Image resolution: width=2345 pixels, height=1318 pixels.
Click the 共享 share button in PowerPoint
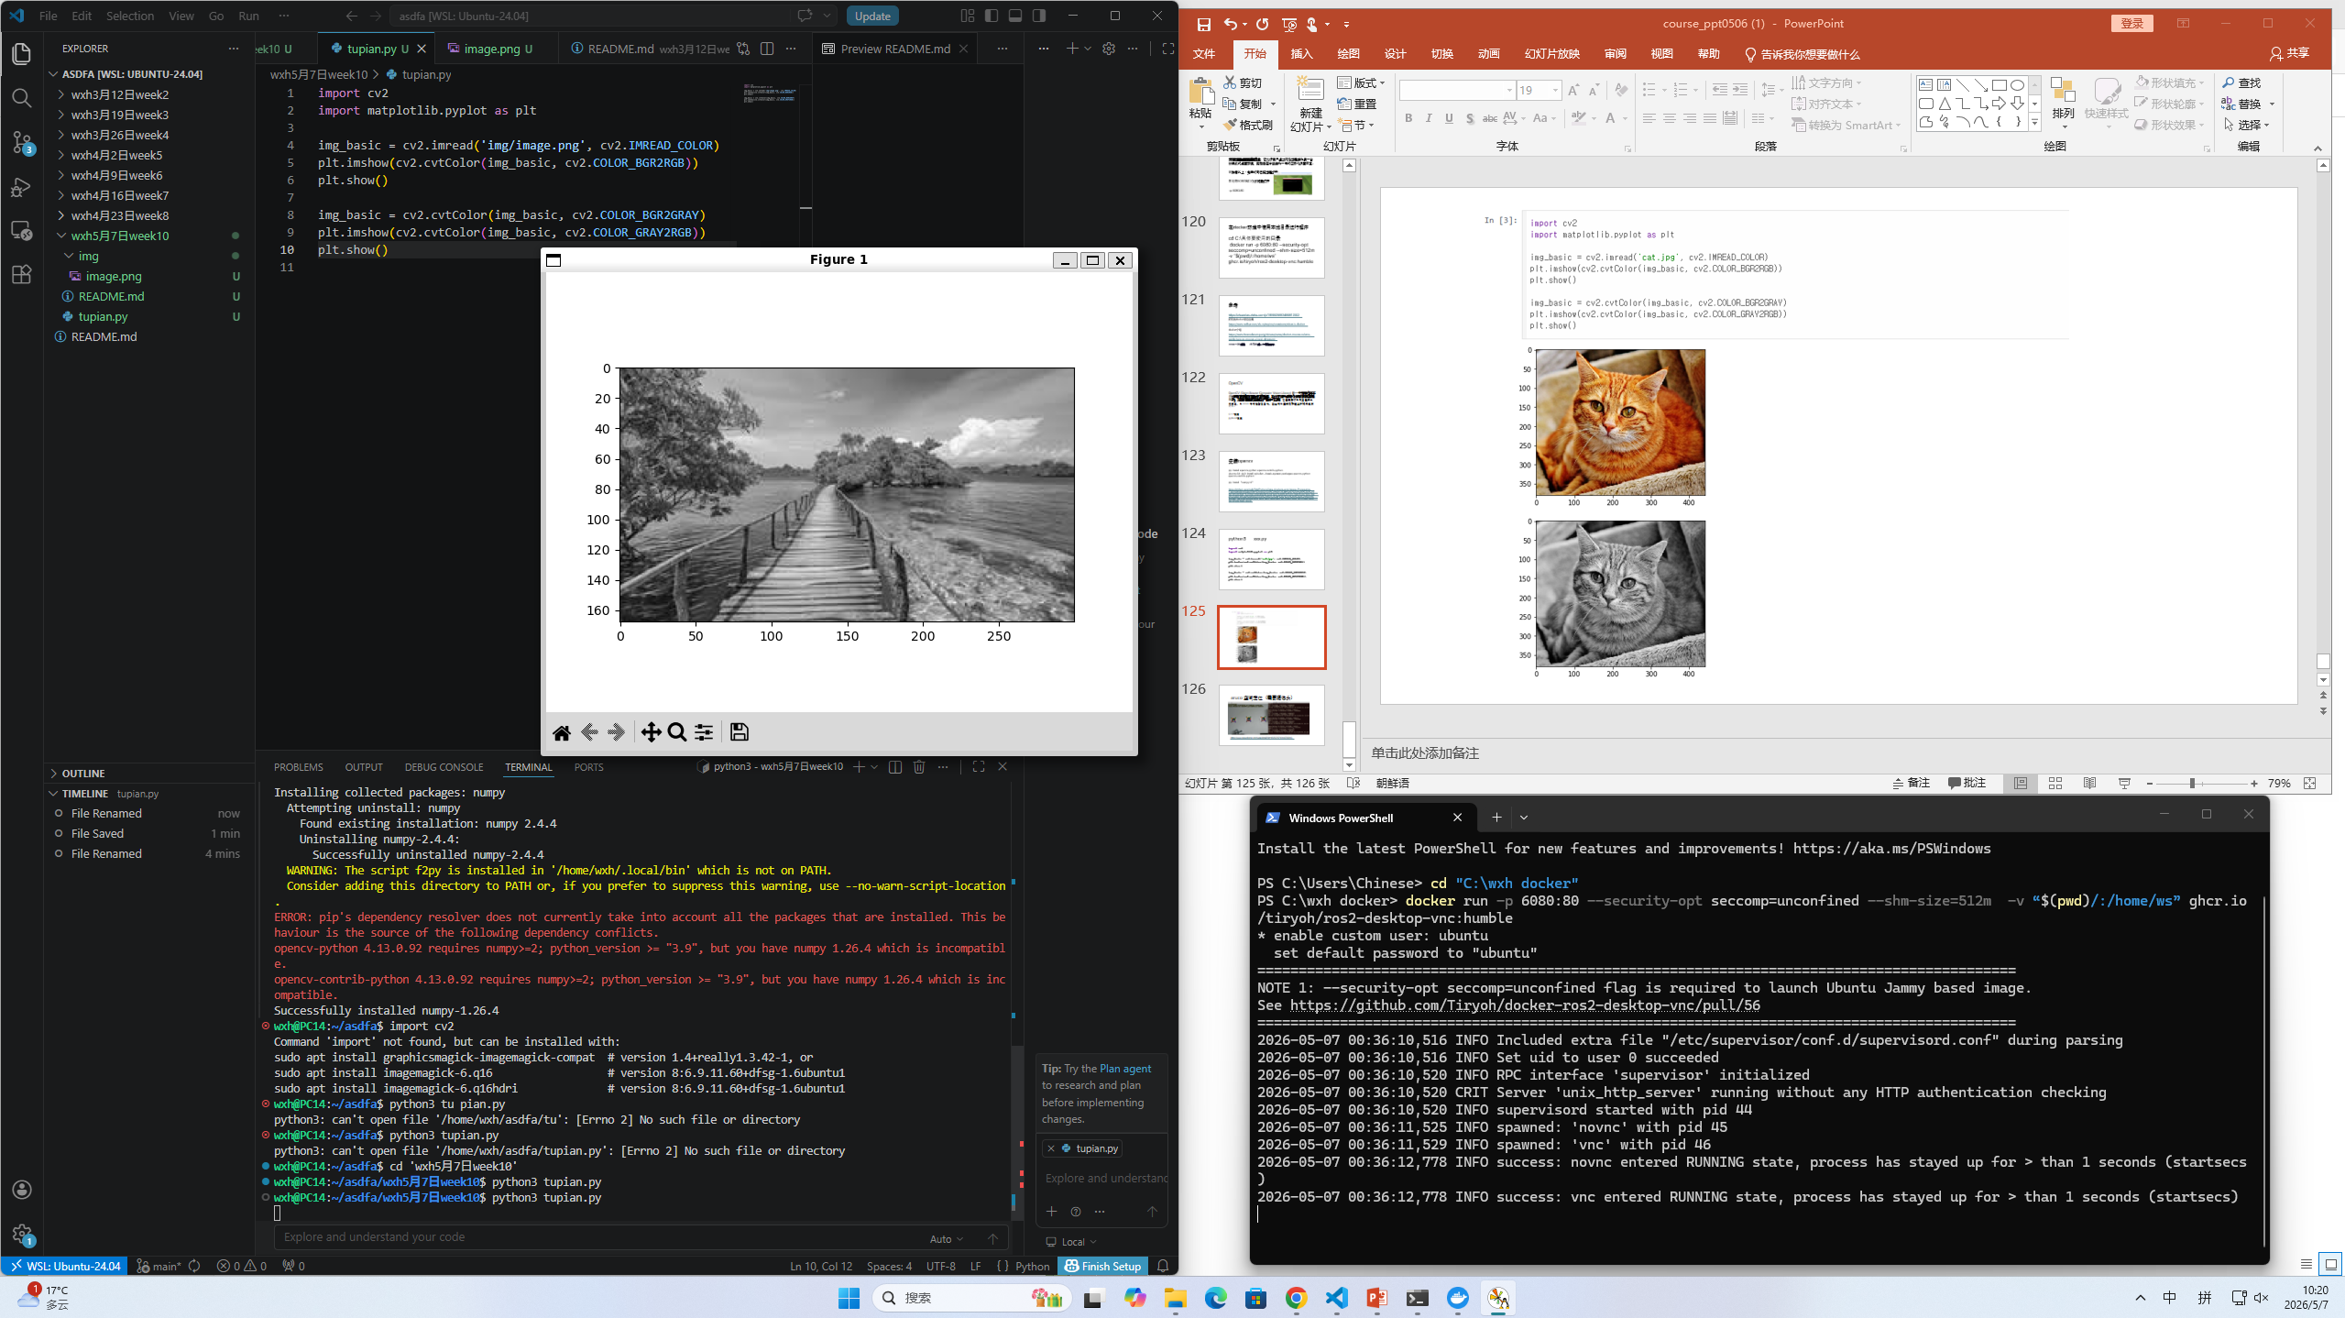2289,54
